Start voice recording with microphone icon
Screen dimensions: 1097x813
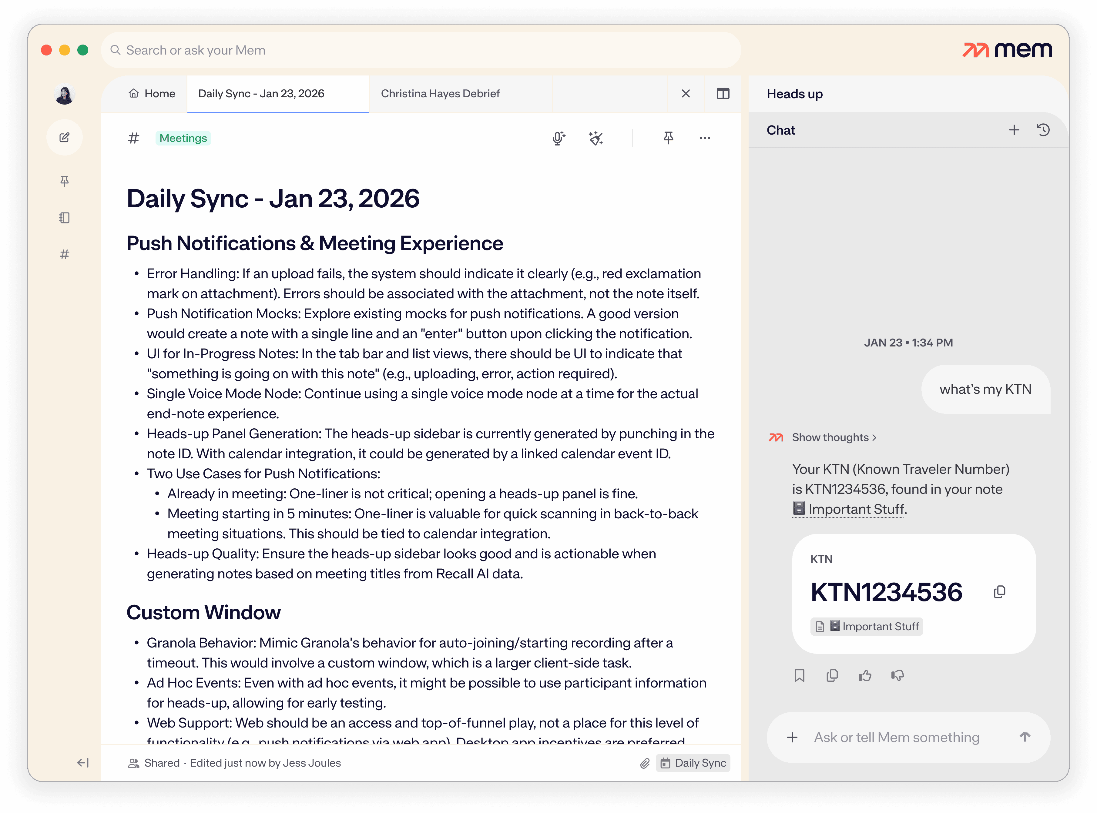pos(558,138)
